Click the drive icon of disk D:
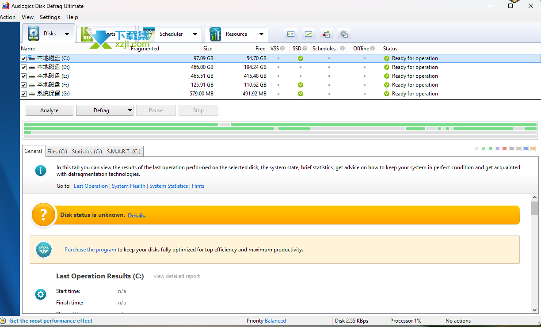The height and width of the screenshot is (327, 541). pos(32,67)
